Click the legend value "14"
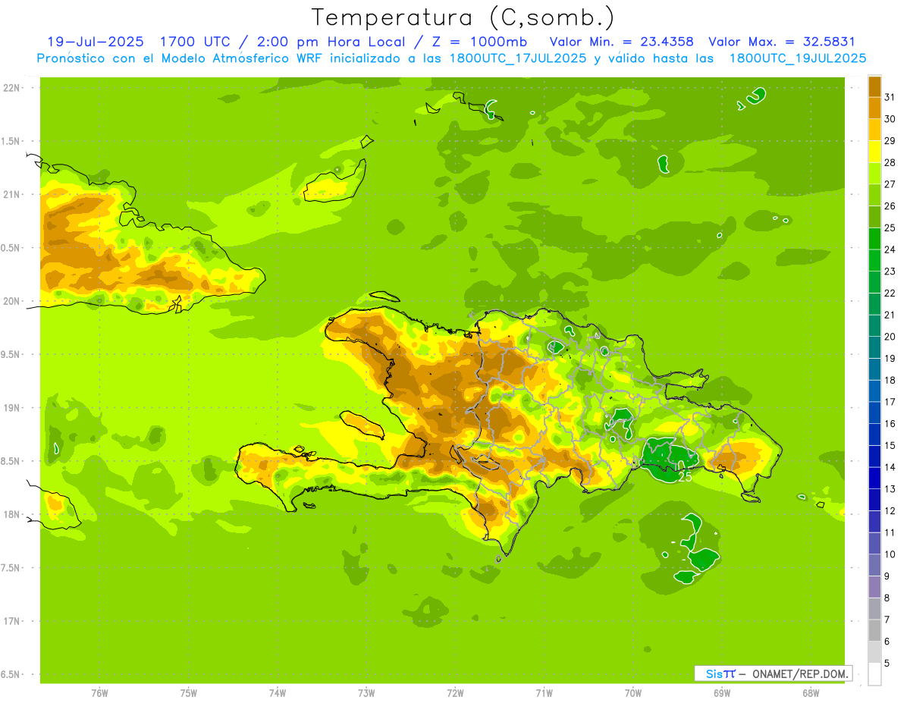The image size is (910, 703). point(890,467)
